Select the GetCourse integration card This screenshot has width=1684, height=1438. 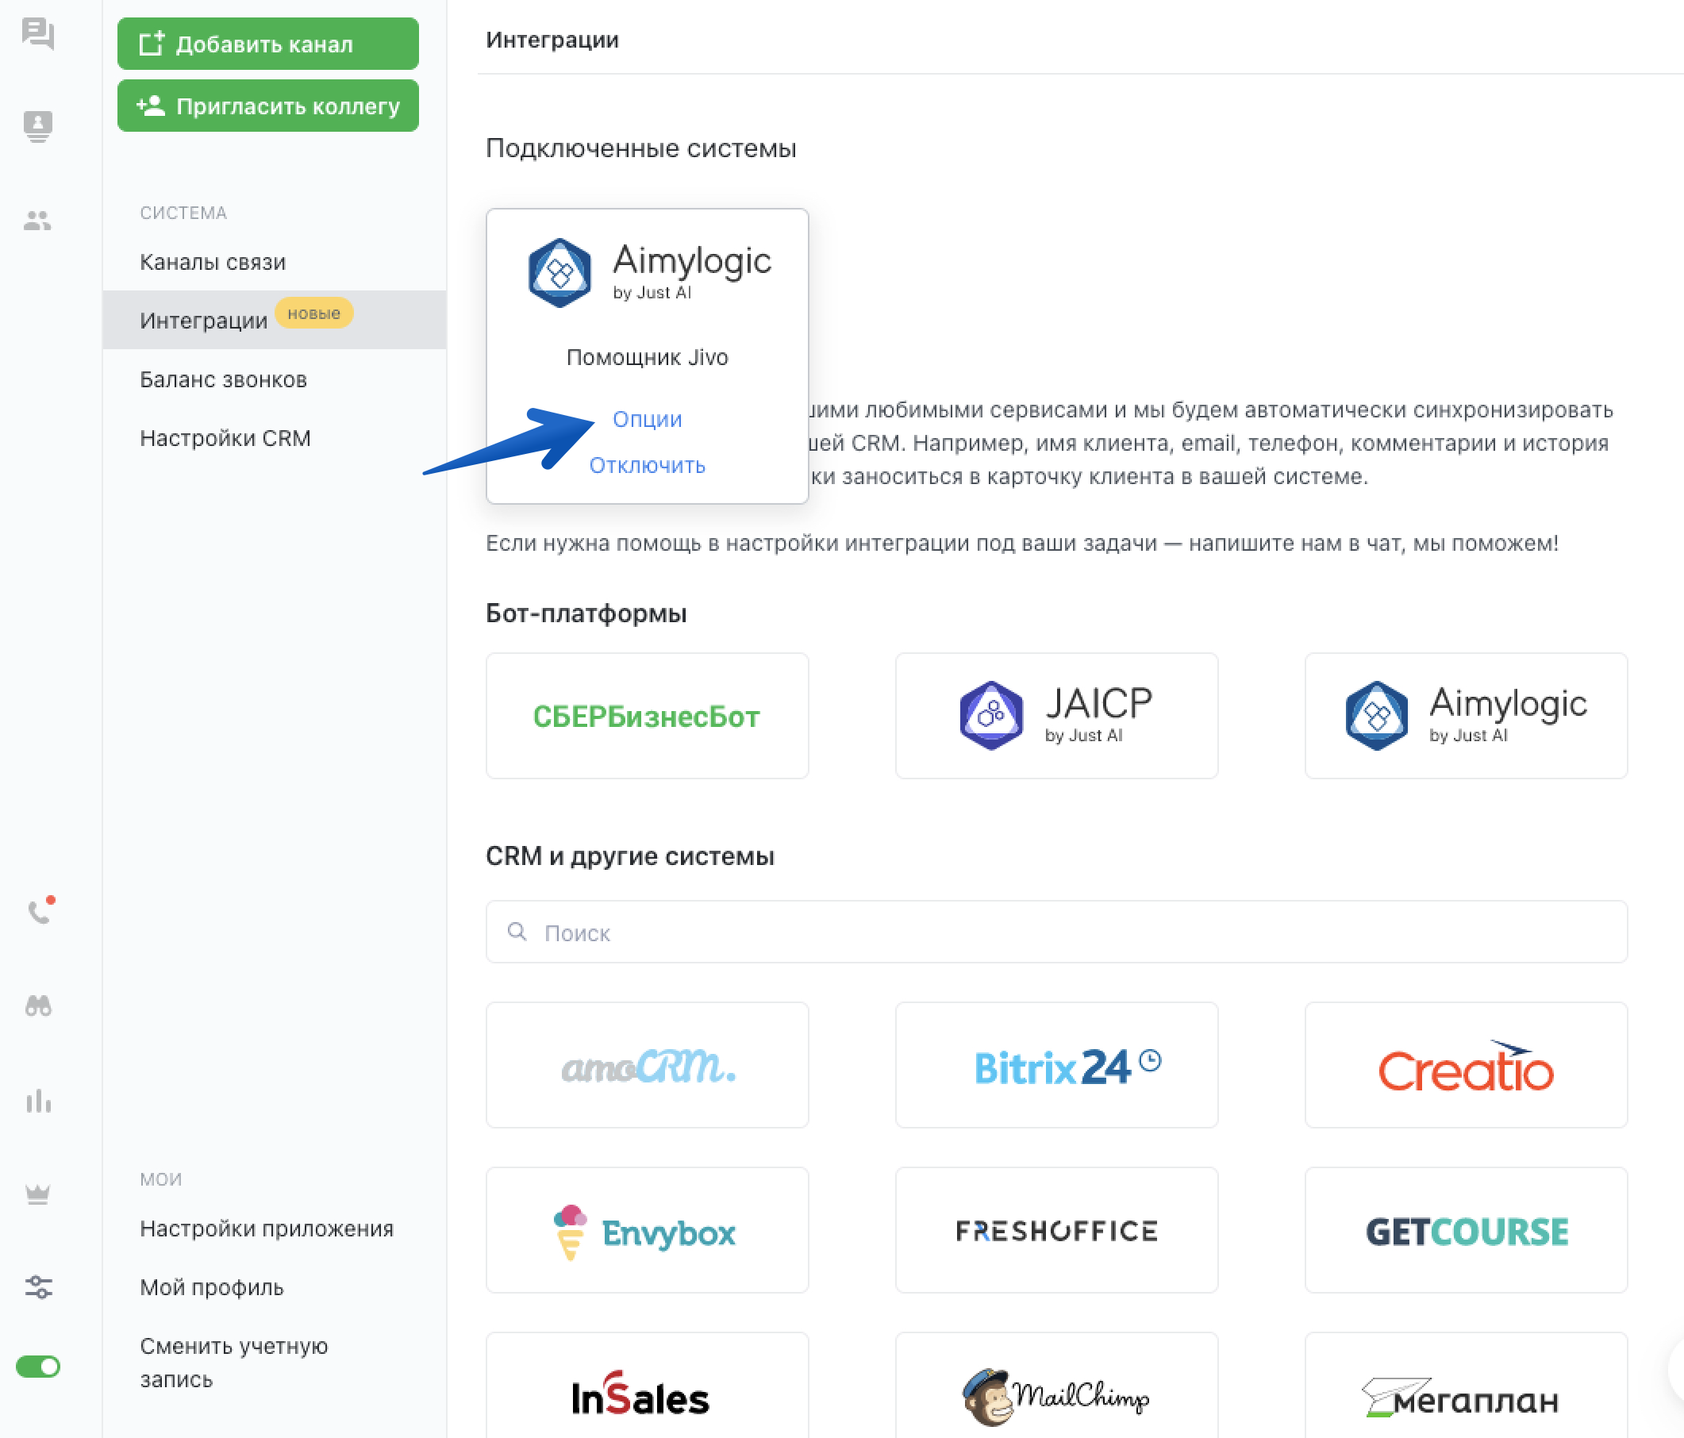1466,1230
